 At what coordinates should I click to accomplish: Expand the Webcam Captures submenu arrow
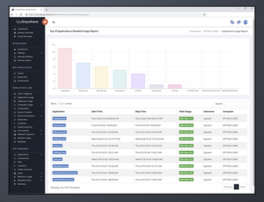pyautogui.click(x=41, y=134)
